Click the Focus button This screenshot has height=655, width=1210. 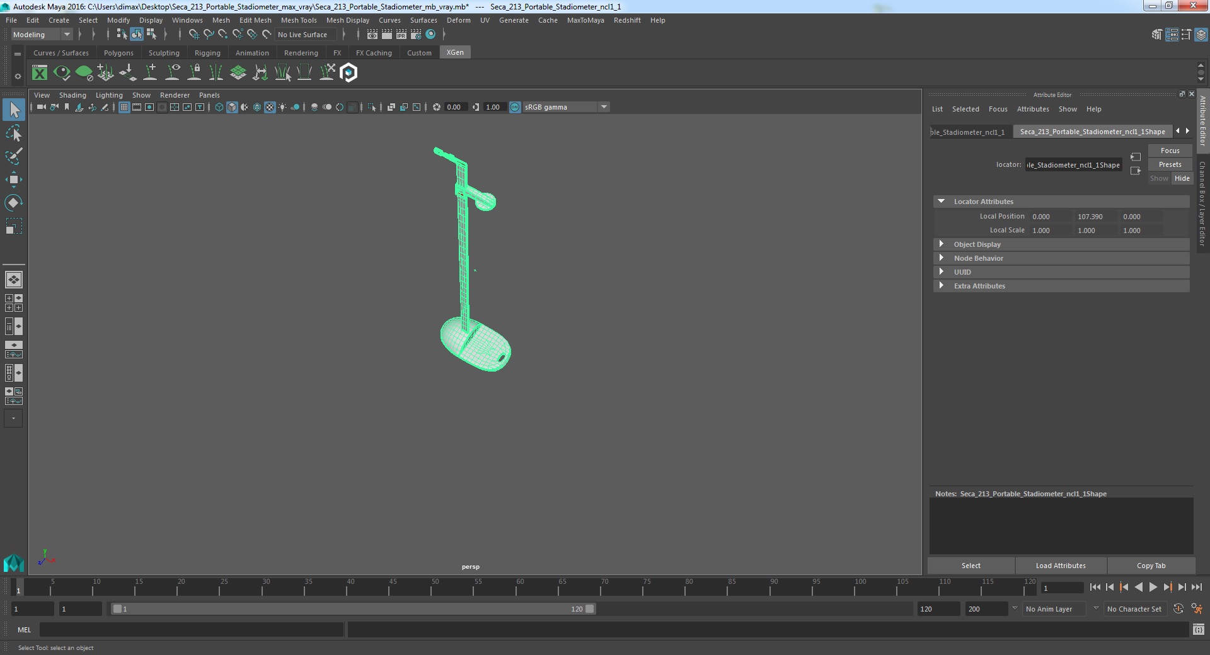(1170, 151)
